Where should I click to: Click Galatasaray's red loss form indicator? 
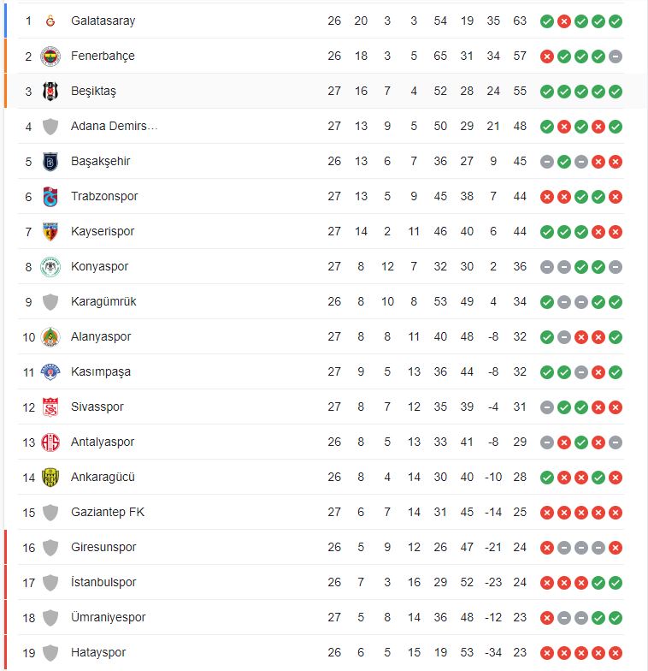[x=564, y=21]
